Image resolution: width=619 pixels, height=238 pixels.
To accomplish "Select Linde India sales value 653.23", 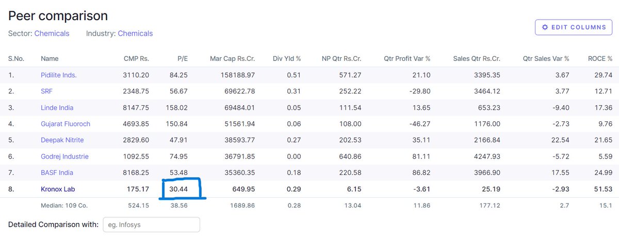I will [489, 108].
